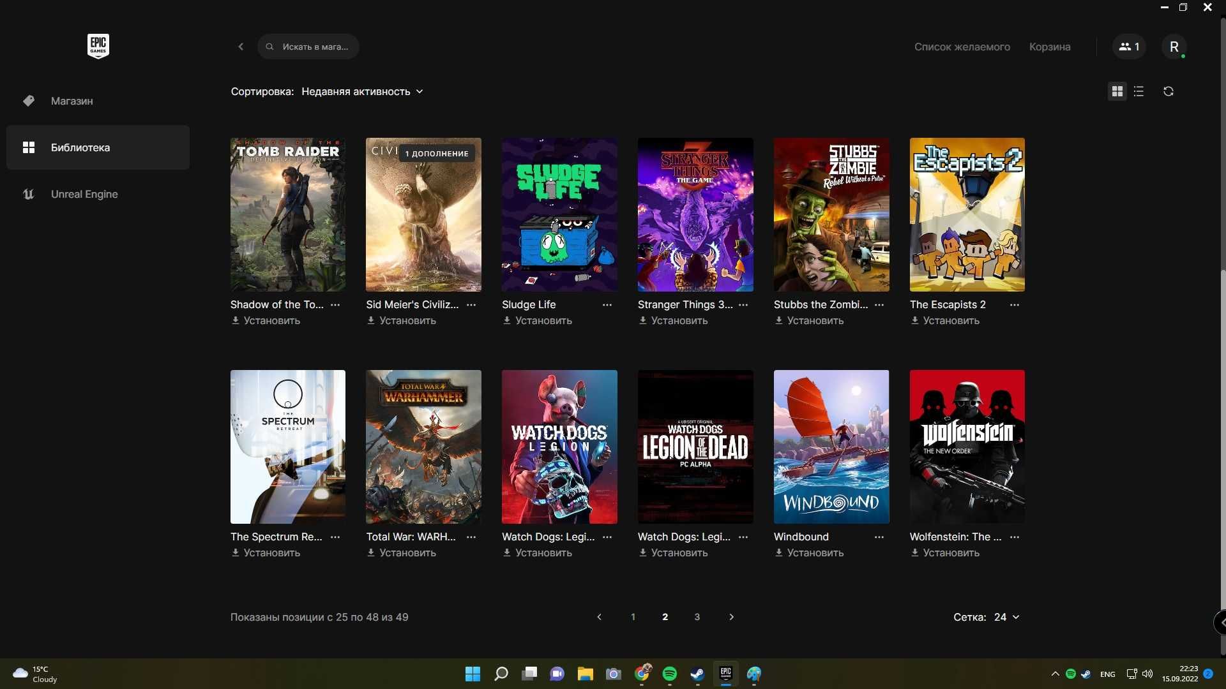Viewport: 1226px width, 689px height.
Task: Switch to grid view layout
Action: tap(1117, 91)
